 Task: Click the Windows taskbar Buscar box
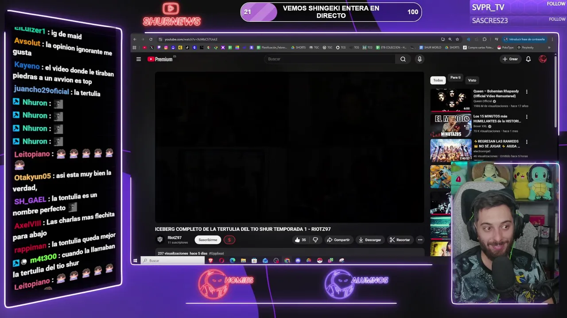click(x=173, y=261)
